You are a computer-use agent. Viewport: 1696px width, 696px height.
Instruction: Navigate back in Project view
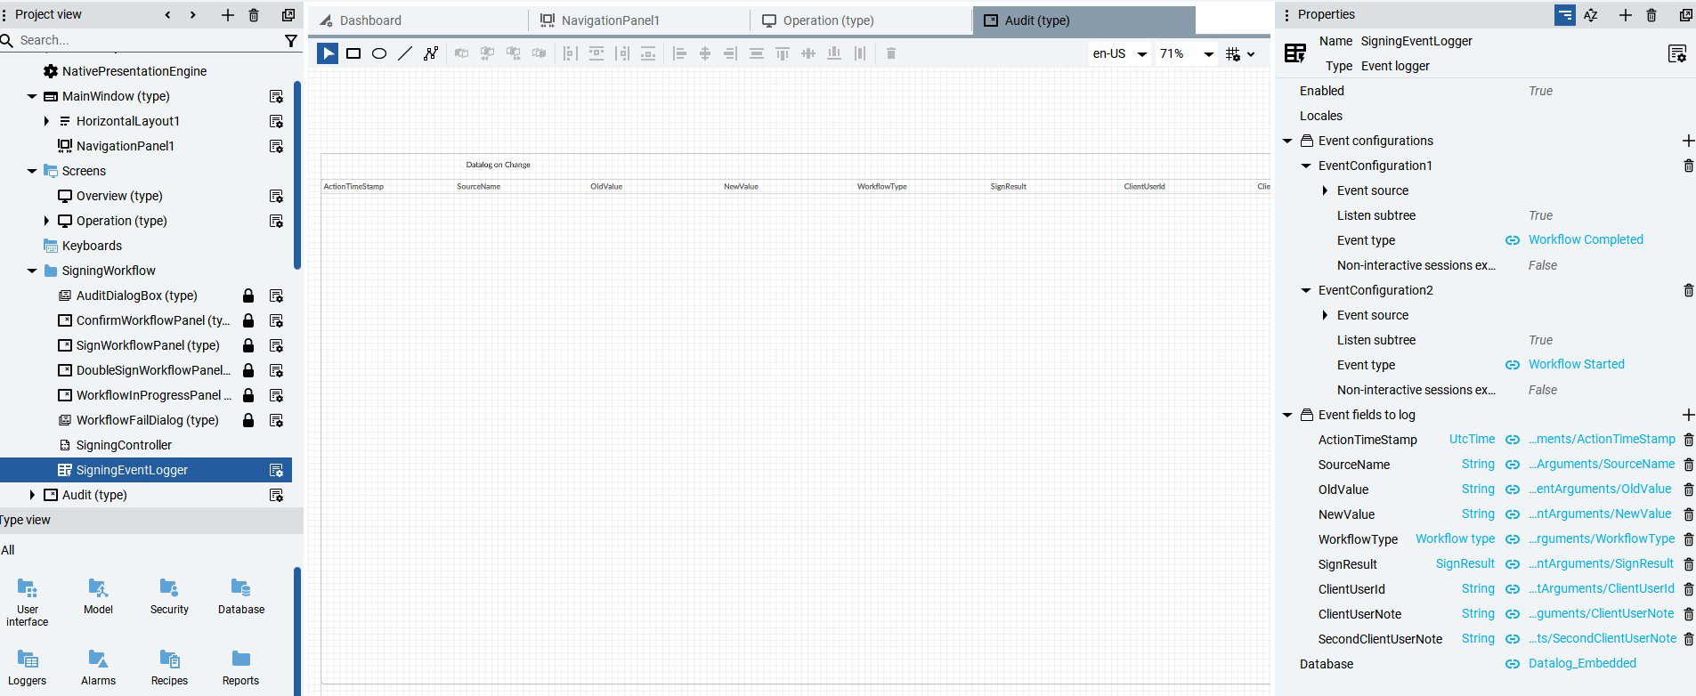(167, 15)
